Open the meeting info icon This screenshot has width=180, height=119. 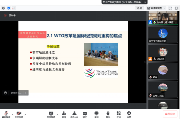[3, 8]
